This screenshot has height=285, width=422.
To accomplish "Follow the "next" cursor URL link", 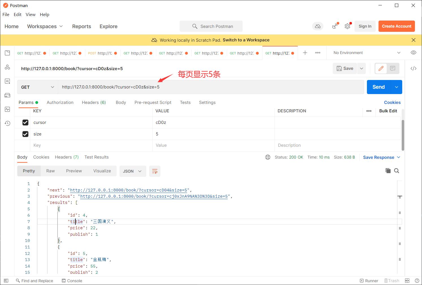I will [129, 190].
